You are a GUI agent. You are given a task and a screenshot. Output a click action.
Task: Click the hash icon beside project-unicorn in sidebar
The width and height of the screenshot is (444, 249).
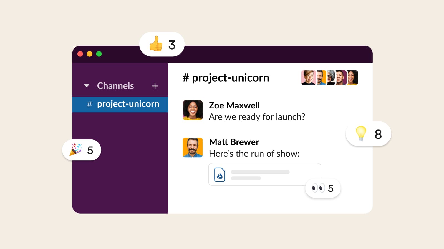(89, 104)
